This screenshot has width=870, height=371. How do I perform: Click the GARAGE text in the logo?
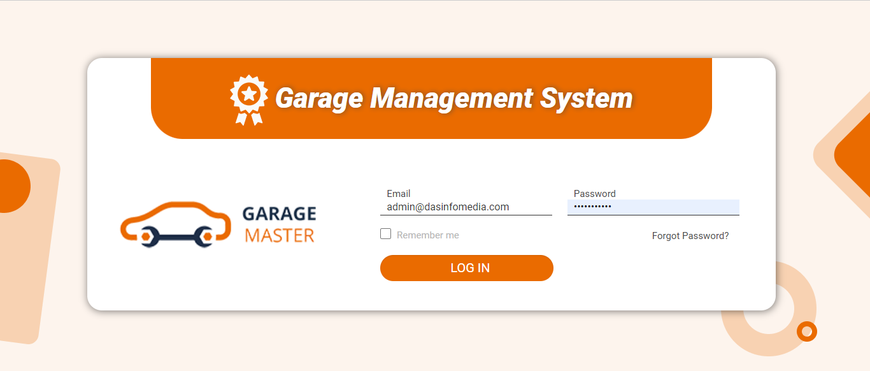click(279, 214)
